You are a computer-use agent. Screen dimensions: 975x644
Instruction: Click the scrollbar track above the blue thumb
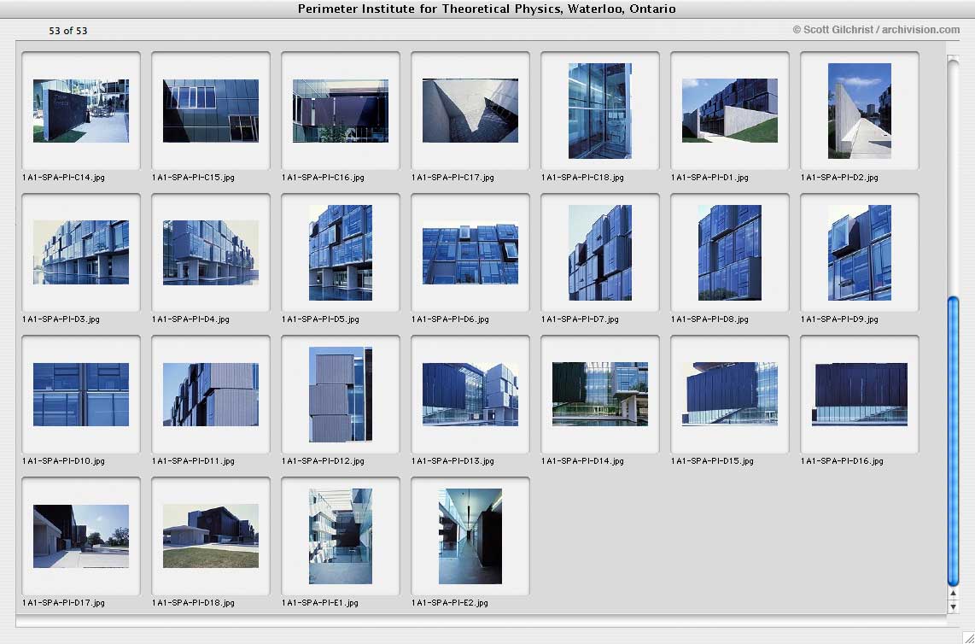tap(953, 178)
